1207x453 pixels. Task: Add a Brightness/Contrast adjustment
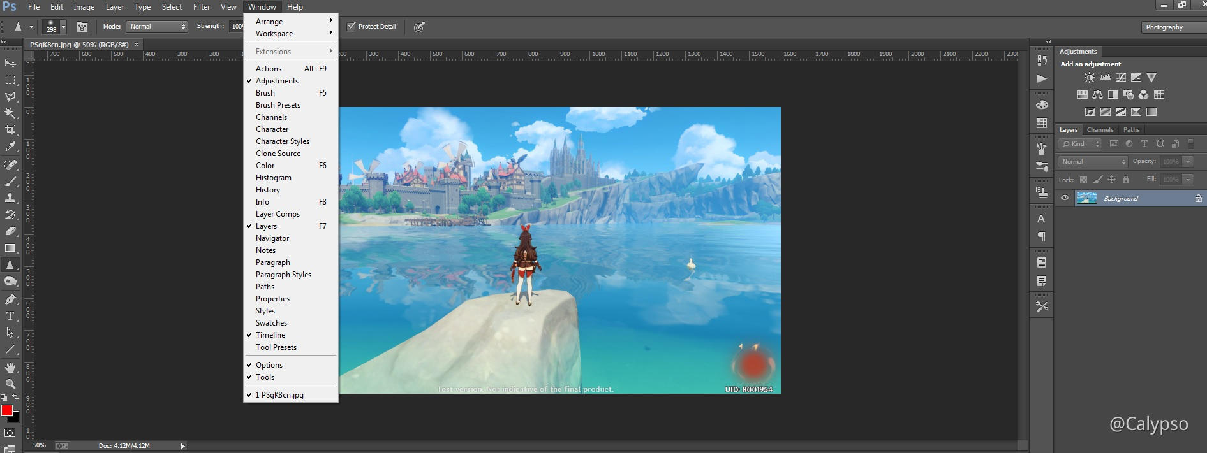1090,78
